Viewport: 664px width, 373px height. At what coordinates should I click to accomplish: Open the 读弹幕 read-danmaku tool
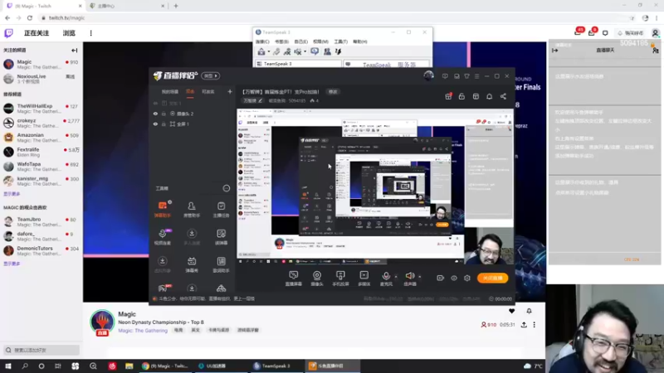221,237
